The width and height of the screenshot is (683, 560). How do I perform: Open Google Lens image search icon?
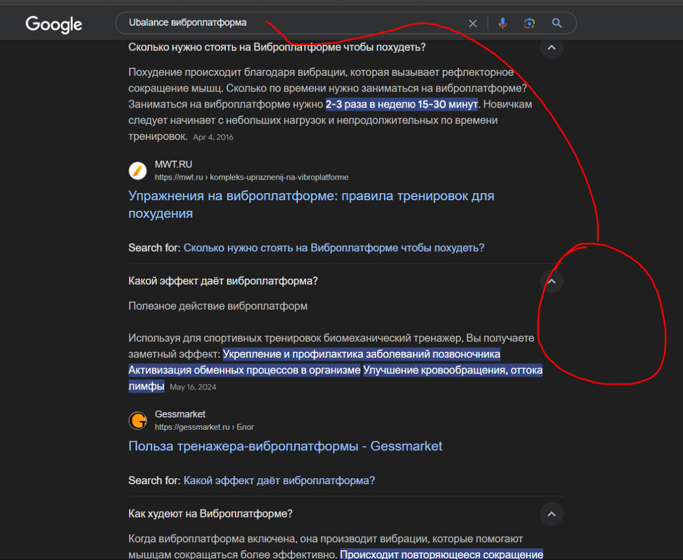click(x=529, y=23)
